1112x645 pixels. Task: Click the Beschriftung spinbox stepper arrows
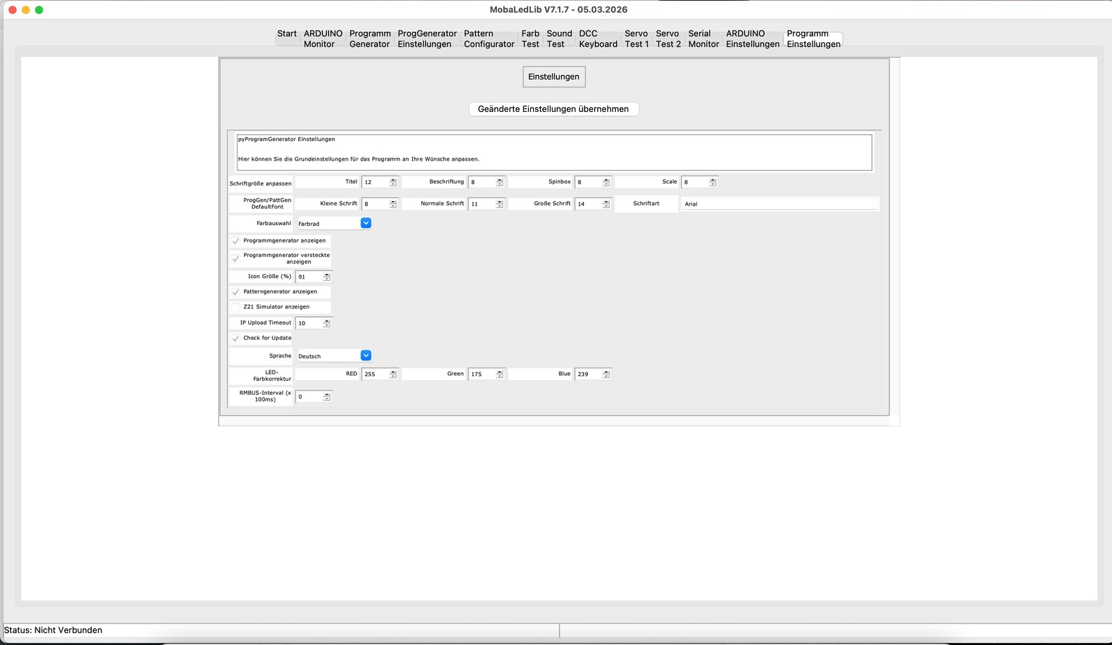(499, 182)
